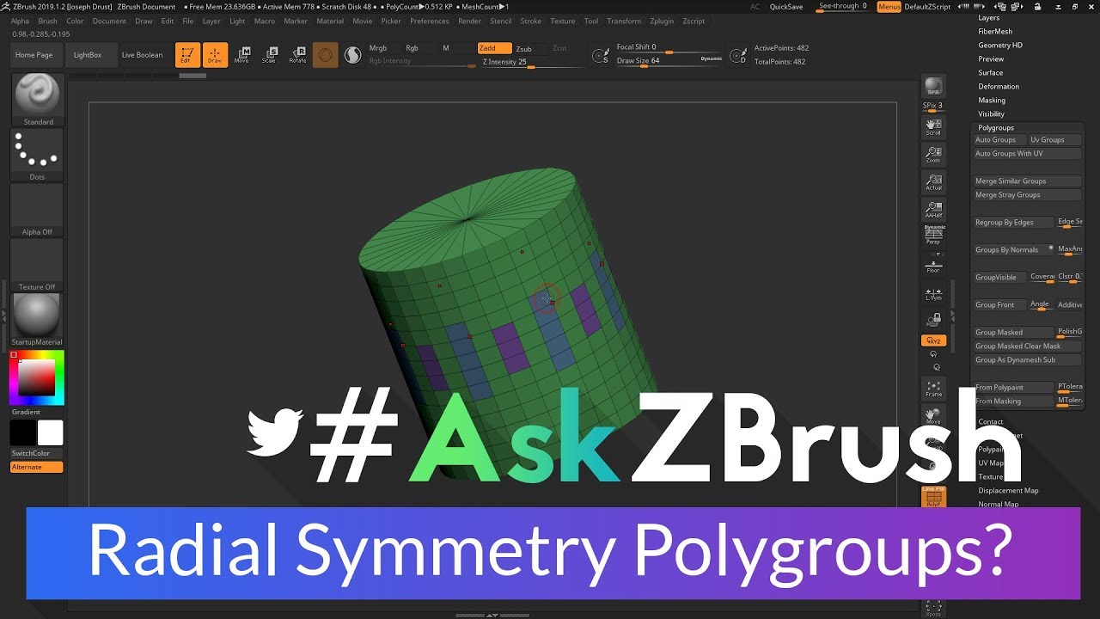Toggle Zadd mode
The width and height of the screenshot is (1100, 619).
click(495, 48)
